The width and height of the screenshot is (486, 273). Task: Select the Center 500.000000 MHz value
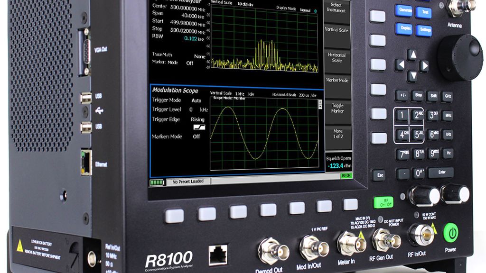pos(187,9)
